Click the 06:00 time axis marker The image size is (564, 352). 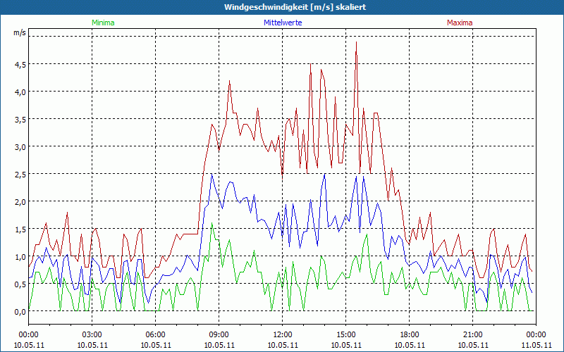[x=156, y=334]
